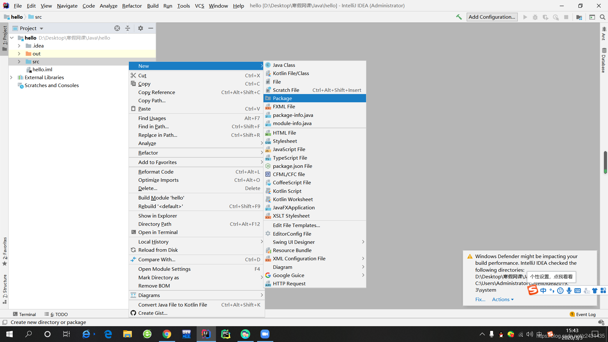
Task: Pick JavaScript File entry
Action: pyautogui.click(x=315, y=149)
